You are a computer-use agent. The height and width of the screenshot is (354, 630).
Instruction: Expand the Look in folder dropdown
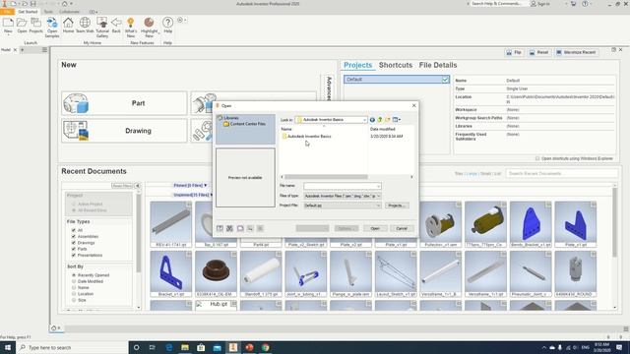[x=364, y=120]
